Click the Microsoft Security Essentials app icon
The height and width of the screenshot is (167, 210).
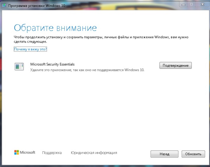click(19, 67)
